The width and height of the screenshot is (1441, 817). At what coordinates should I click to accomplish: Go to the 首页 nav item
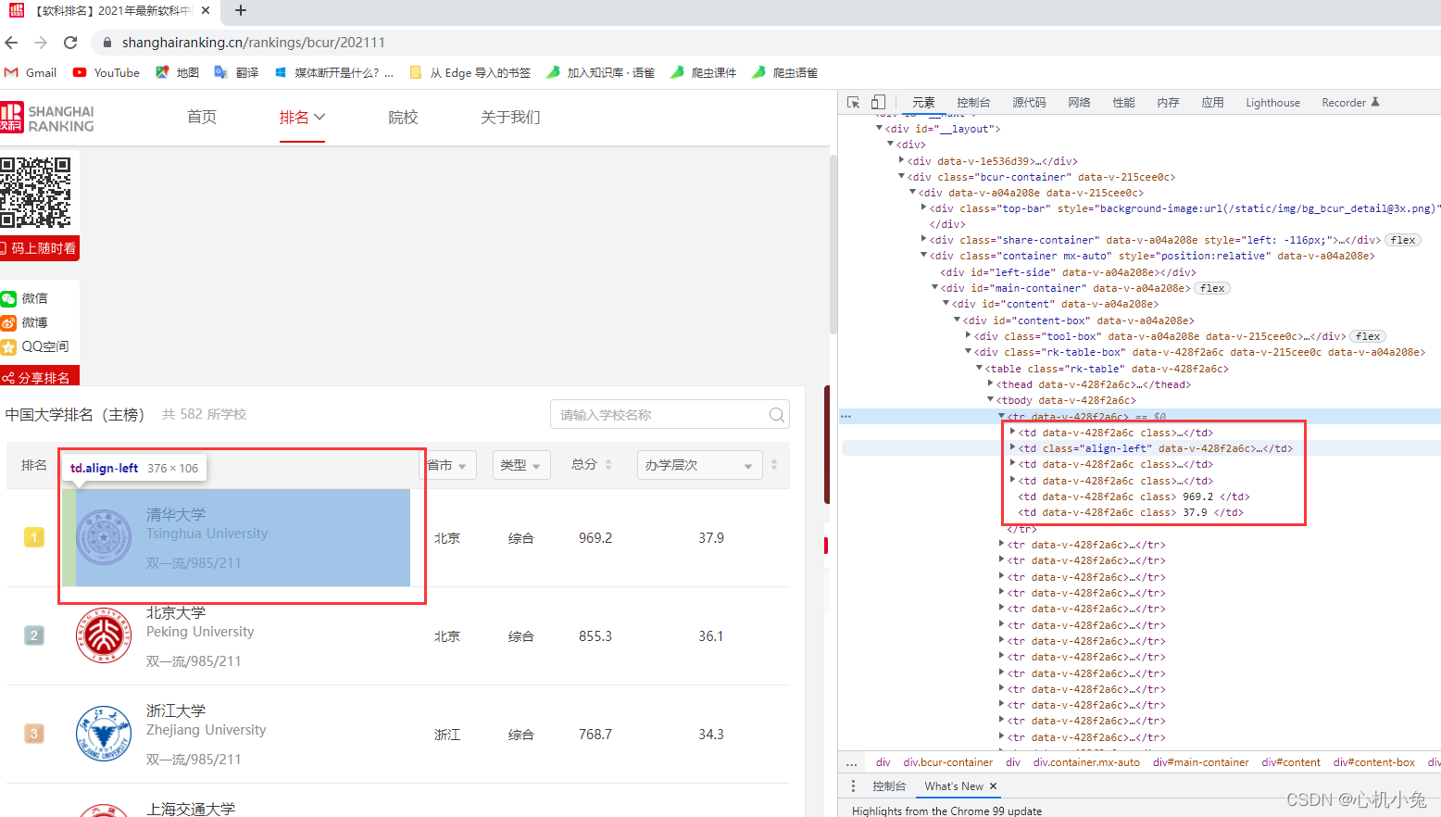[x=202, y=117]
